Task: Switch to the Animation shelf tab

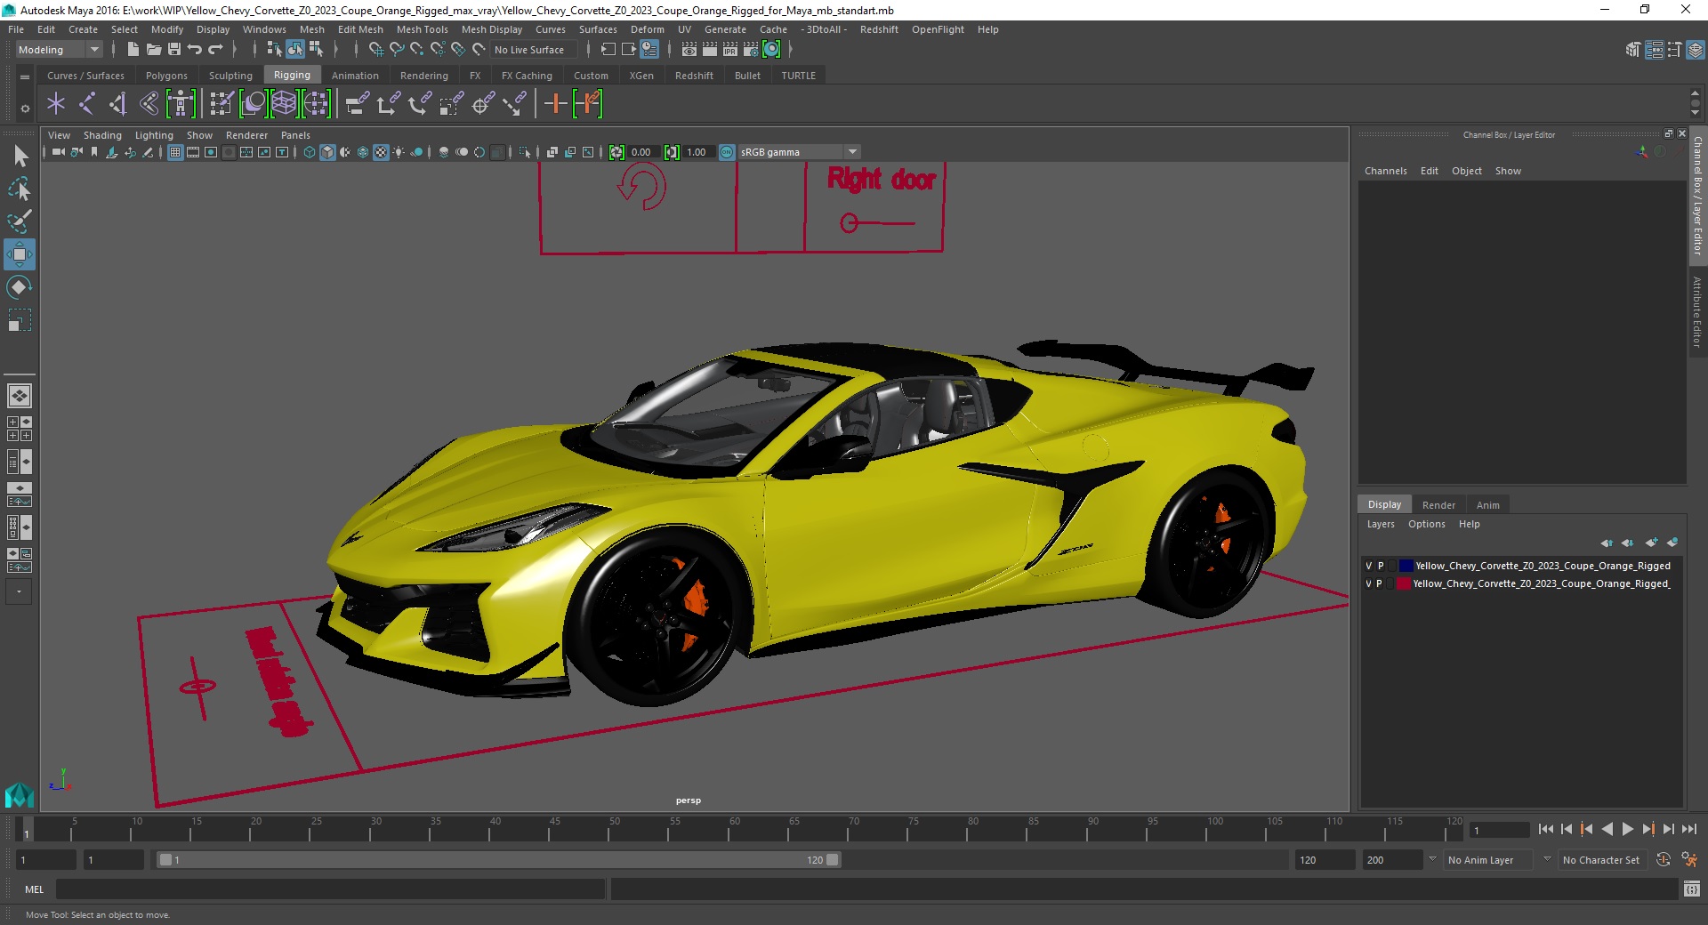Action: coord(355,76)
